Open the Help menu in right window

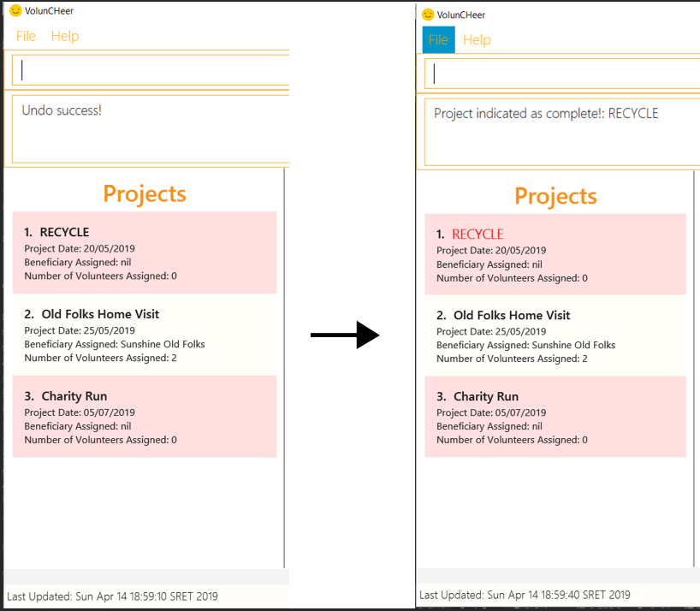477,40
